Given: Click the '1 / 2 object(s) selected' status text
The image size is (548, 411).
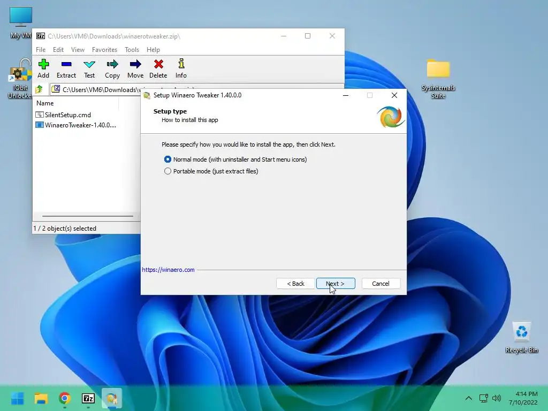Looking at the screenshot, I should [x=65, y=228].
